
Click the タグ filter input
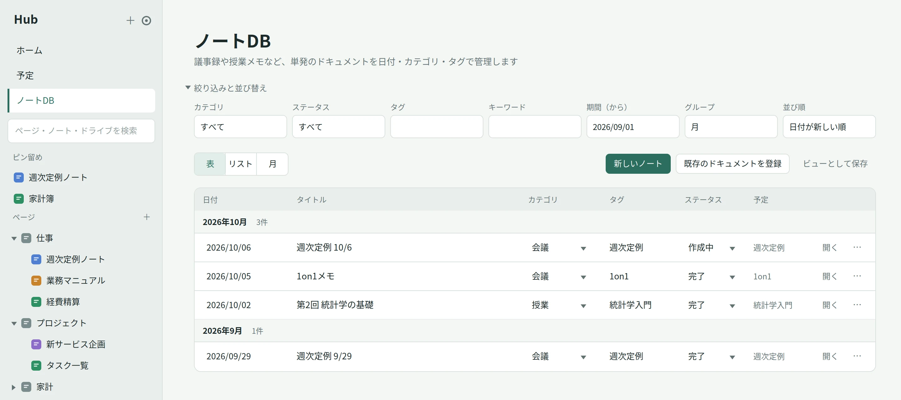[x=436, y=127]
